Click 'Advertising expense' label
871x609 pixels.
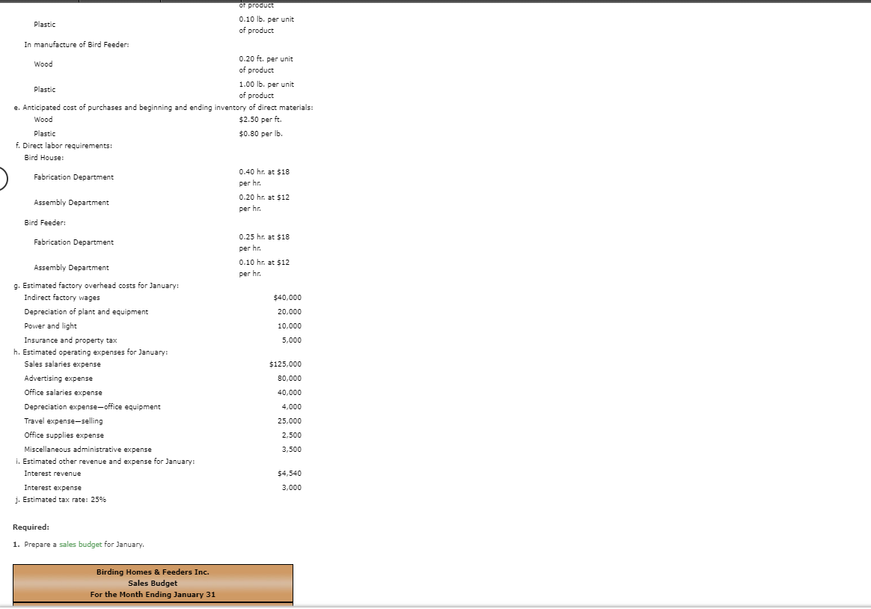tap(58, 379)
